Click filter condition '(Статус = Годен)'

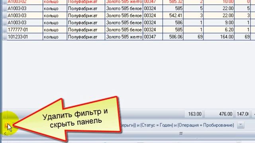pos(157,125)
